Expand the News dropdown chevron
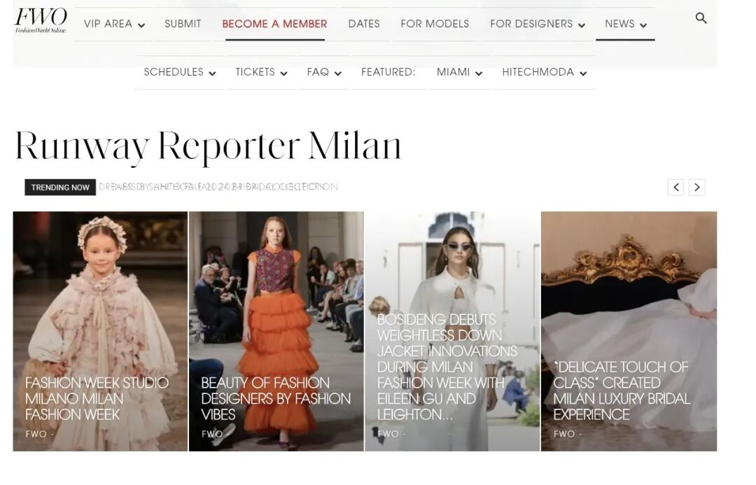756x485 pixels. (x=643, y=25)
